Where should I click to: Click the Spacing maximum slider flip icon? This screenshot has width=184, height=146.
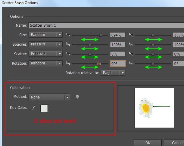pyautogui.click(x=131, y=44)
